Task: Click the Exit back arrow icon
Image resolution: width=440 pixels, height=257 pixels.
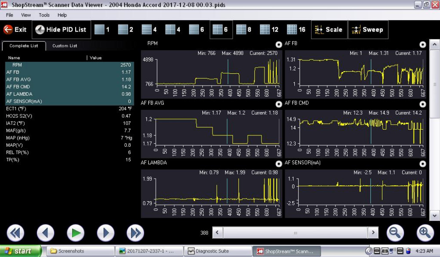Action: coord(8,30)
